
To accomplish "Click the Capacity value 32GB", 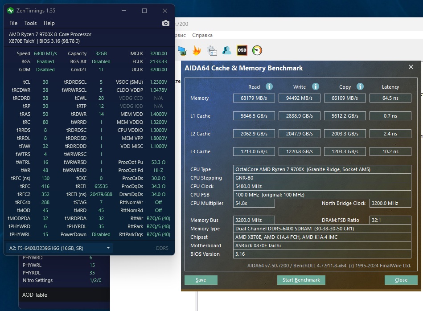I will [101, 53].
